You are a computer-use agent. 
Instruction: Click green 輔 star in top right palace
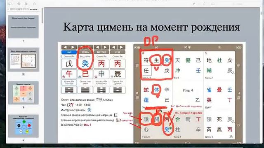point(209,70)
